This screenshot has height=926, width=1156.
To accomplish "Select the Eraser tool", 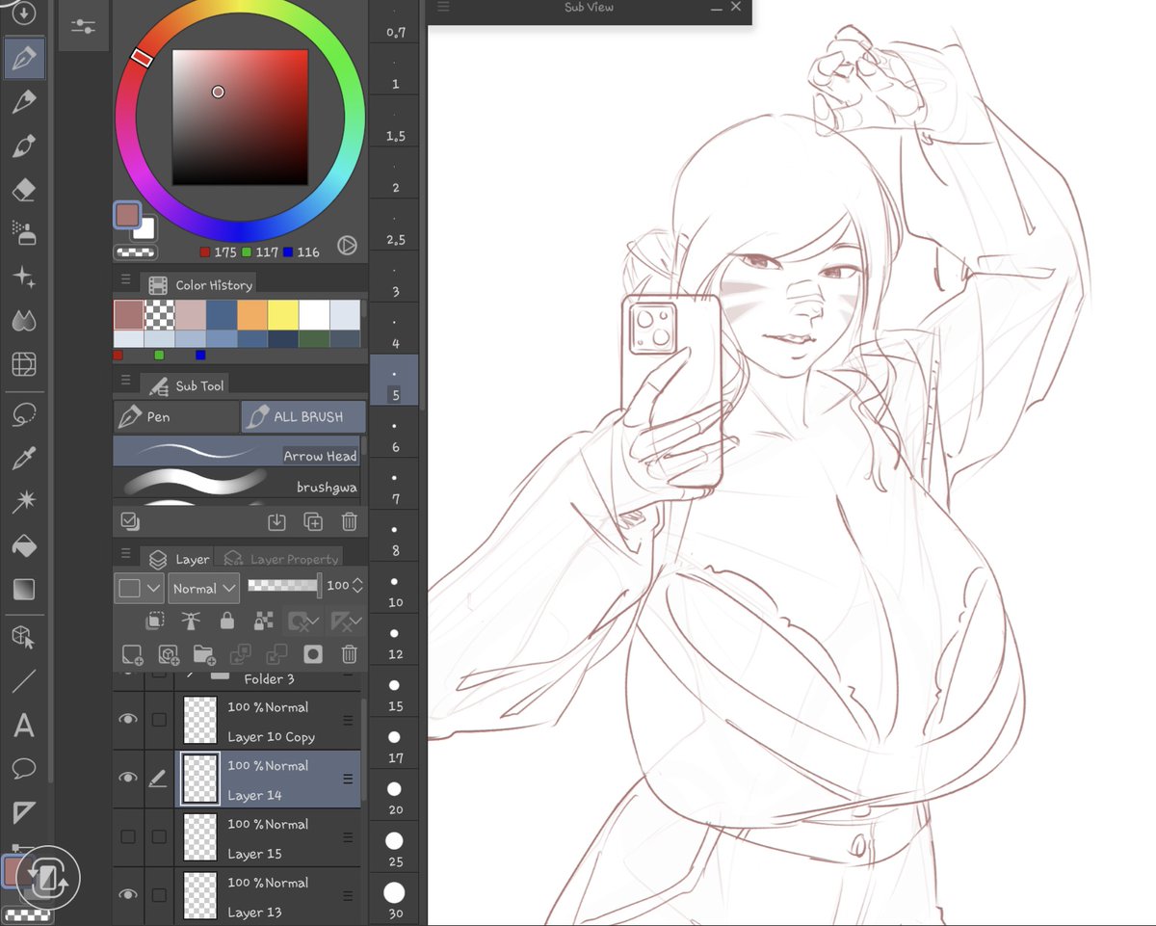I will tap(23, 190).
